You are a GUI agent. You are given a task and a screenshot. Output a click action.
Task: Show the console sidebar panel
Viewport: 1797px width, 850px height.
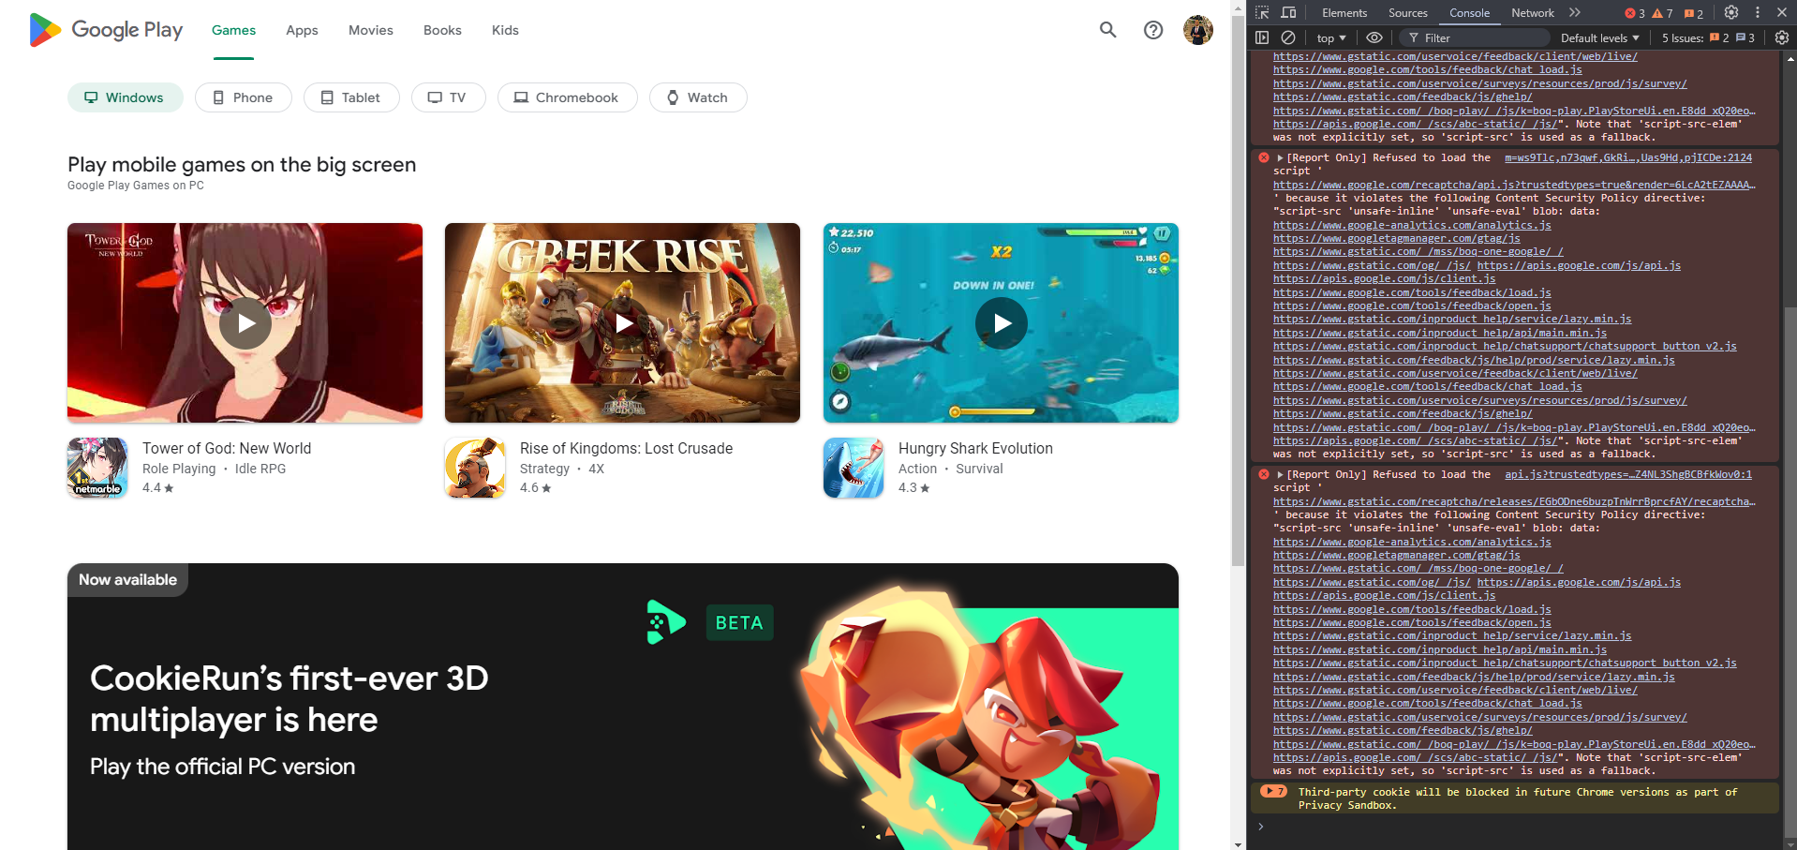(x=1262, y=37)
